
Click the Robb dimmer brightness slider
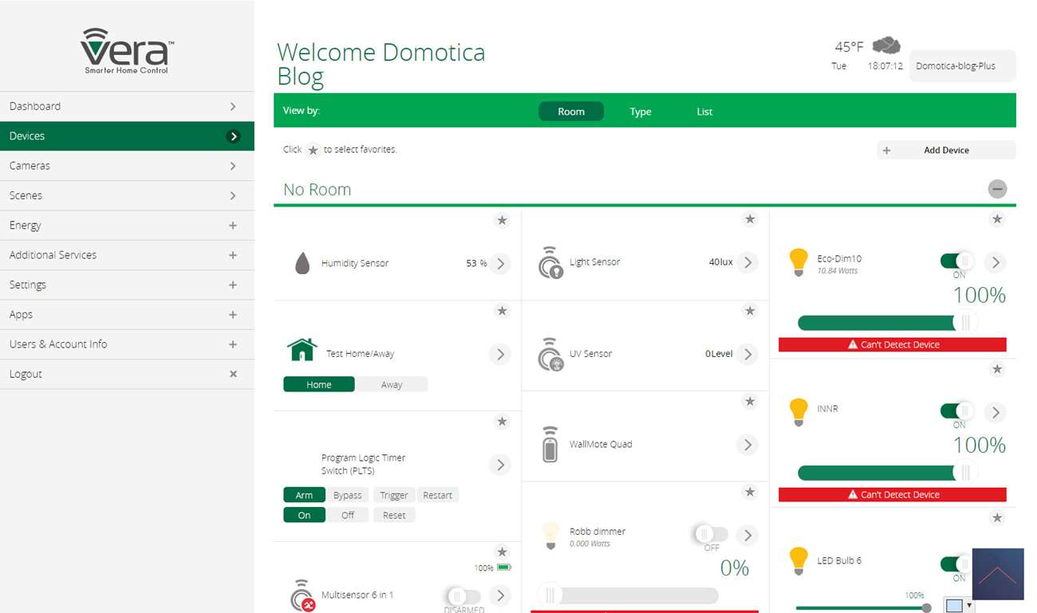click(628, 595)
